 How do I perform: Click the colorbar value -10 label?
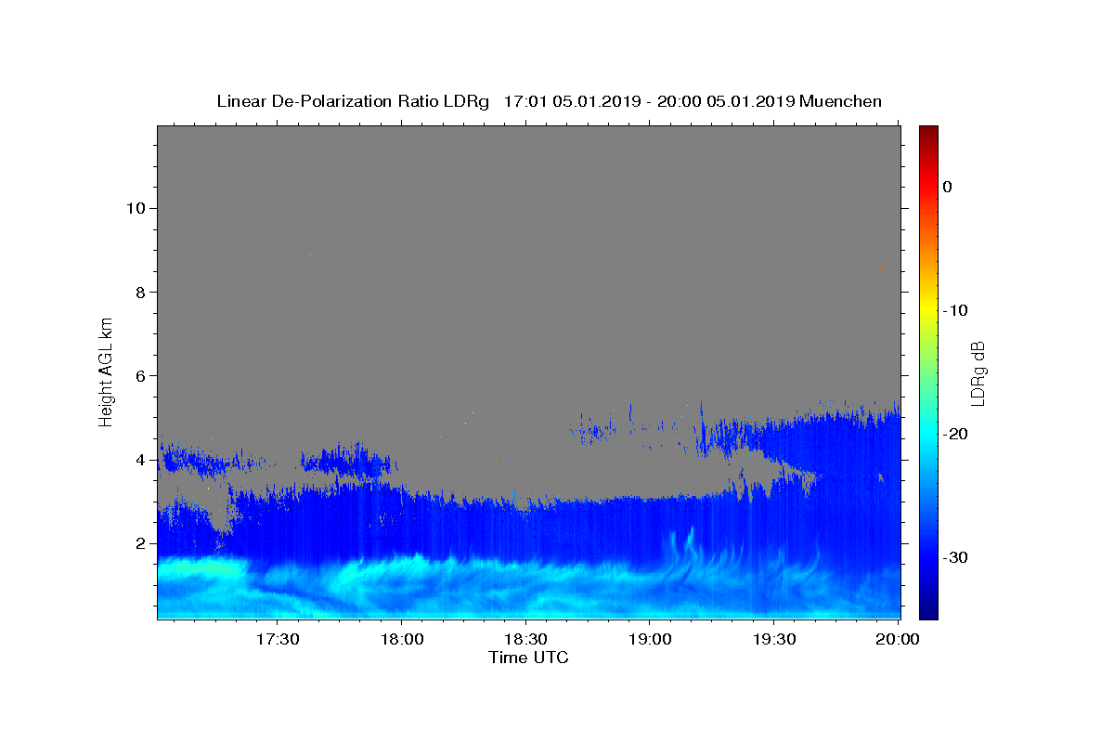point(956,310)
